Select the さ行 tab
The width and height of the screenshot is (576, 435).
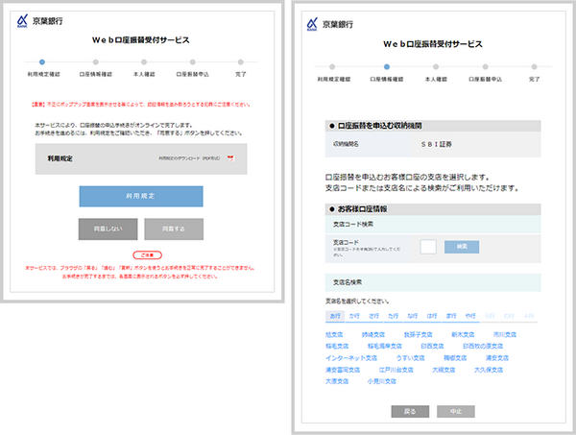[x=374, y=316]
